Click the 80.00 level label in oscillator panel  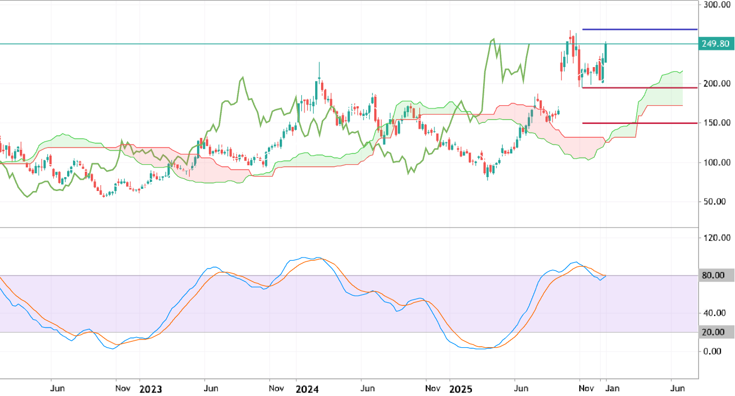click(714, 275)
